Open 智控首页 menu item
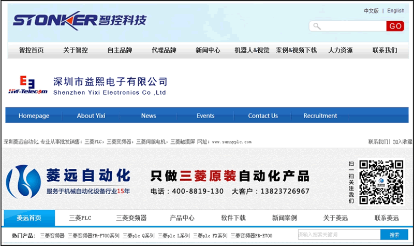Screen dimensions: 414x246 point(32,50)
